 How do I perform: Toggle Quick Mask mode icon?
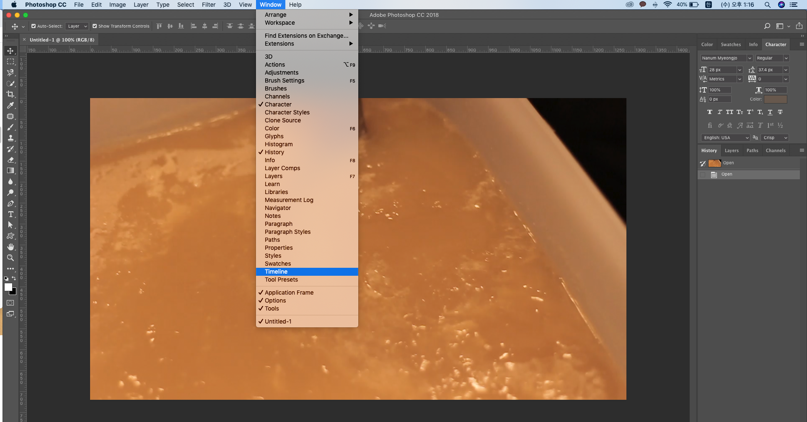tap(10, 303)
